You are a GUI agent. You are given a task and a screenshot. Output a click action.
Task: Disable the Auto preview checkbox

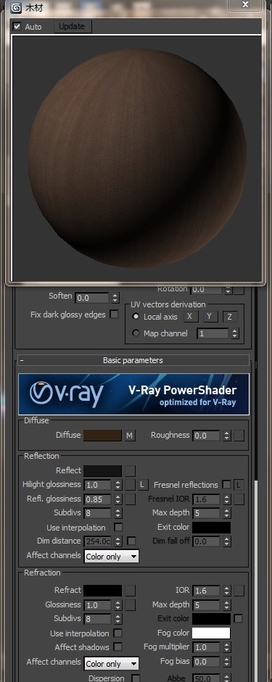(x=17, y=27)
